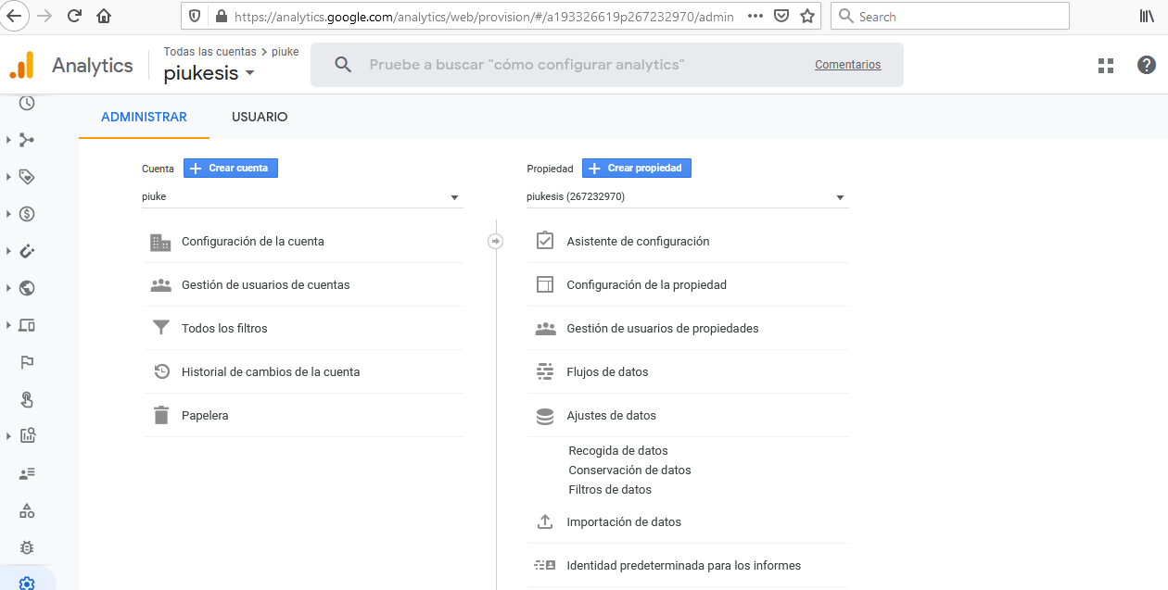The image size is (1168, 590).
Task: Open the touch-hand Conversions sidebar icon
Action: pyautogui.click(x=27, y=399)
